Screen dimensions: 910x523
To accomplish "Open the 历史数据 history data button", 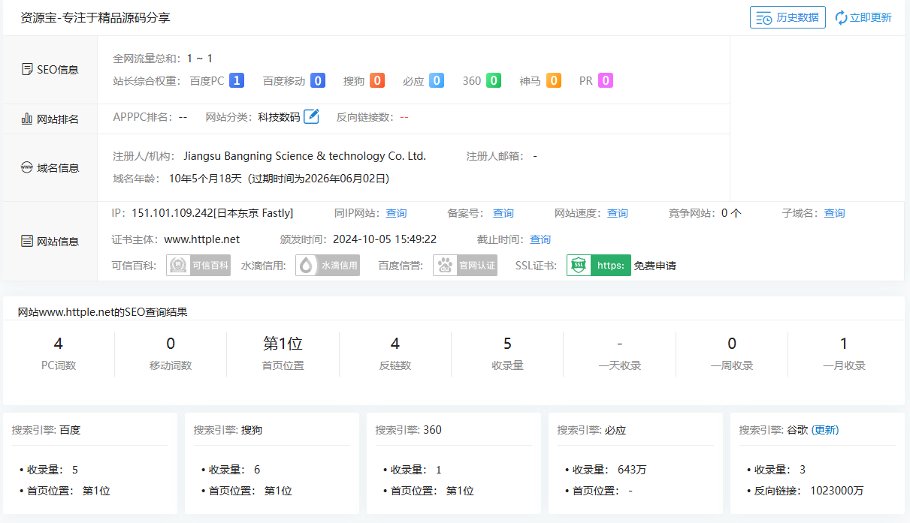I will pyautogui.click(x=788, y=17).
